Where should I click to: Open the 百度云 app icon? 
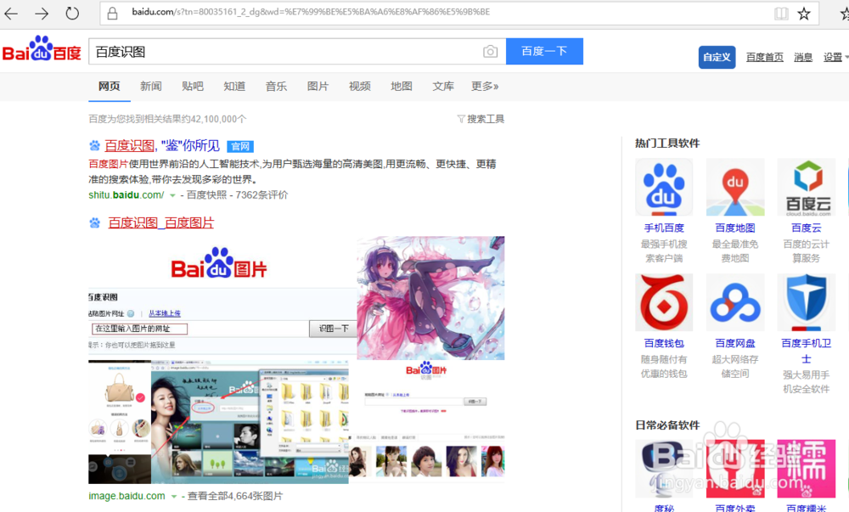point(807,188)
